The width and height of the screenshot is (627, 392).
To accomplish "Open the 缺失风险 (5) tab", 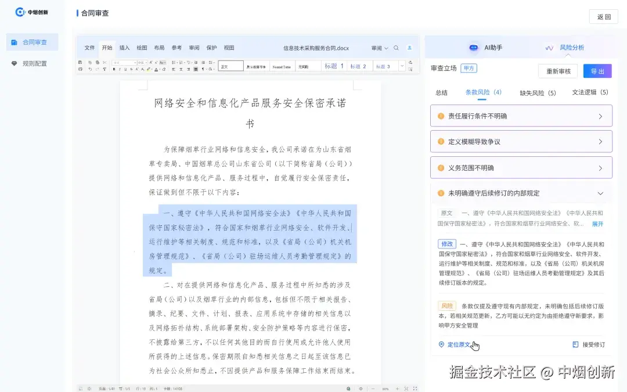I will 538,92.
